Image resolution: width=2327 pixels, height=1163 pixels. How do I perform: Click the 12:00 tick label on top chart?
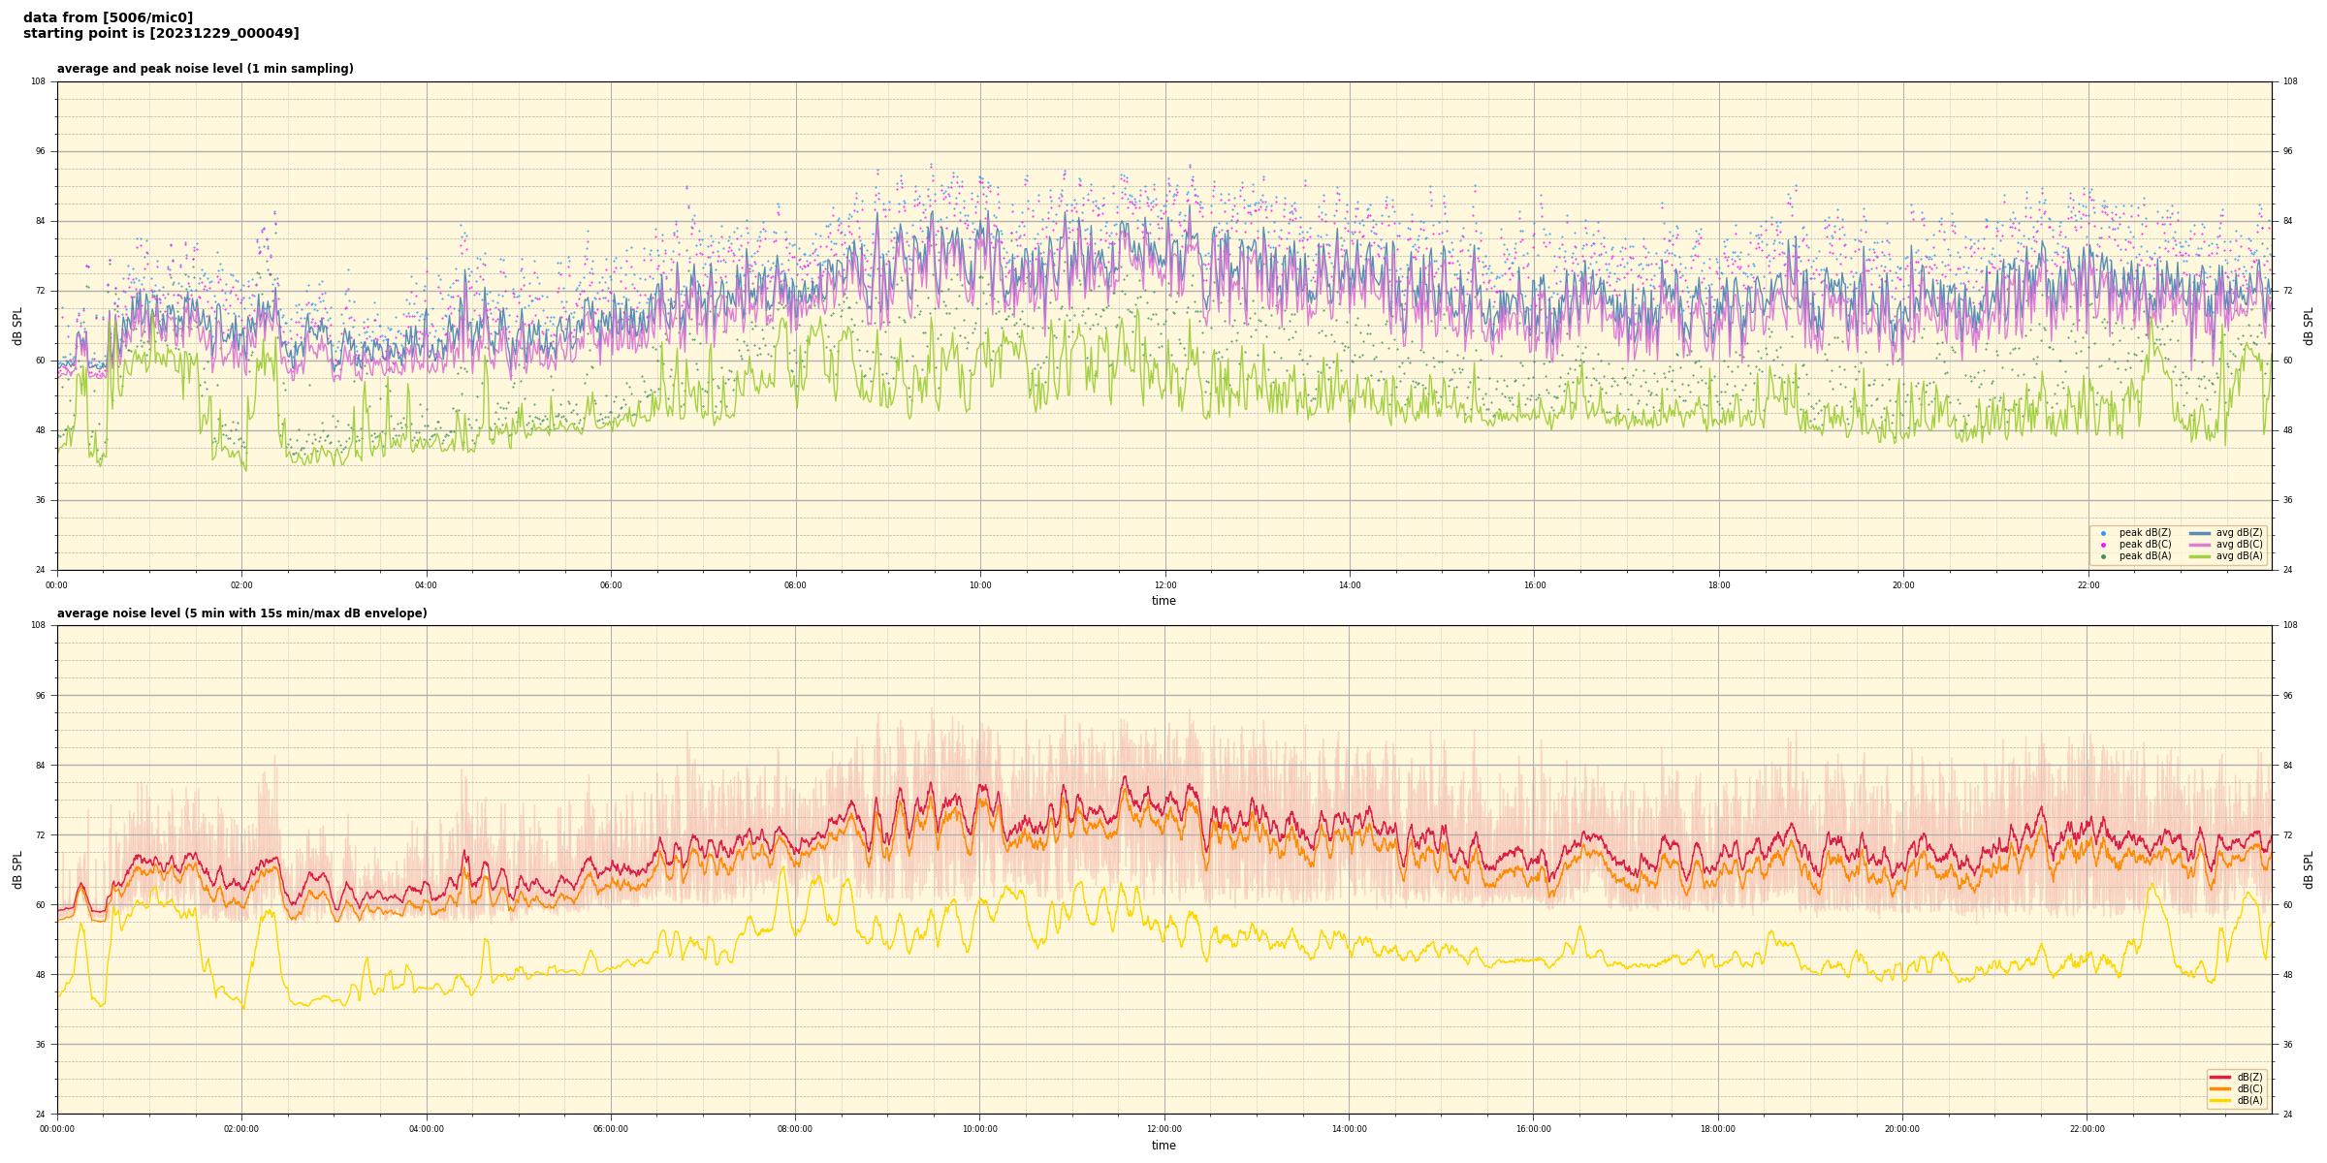pyautogui.click(x=1164, y=585)
